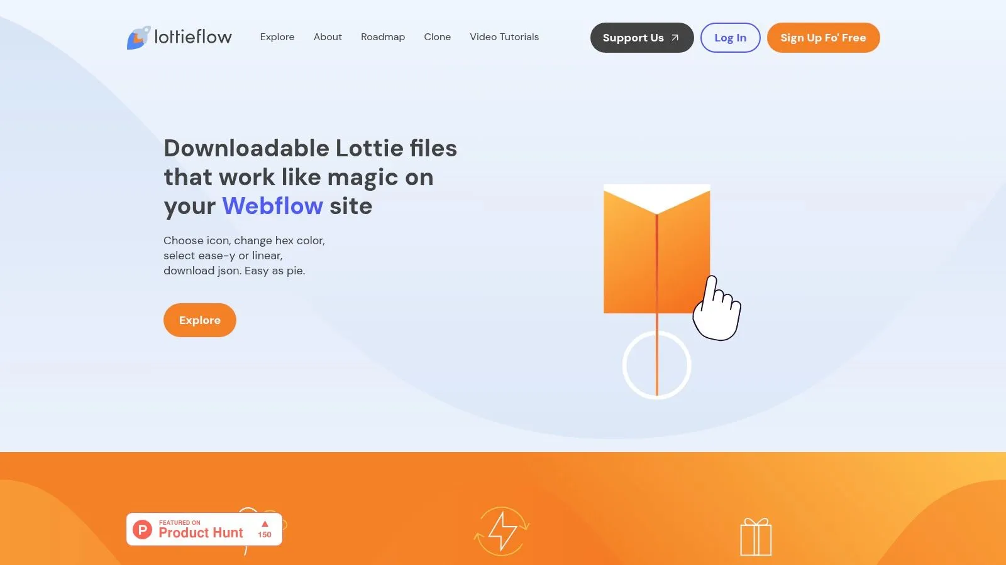Click the Product Hunt P logo circle
Viewport: 1006px width, 565px height.
pyautogui.click(x=143, y=530)
